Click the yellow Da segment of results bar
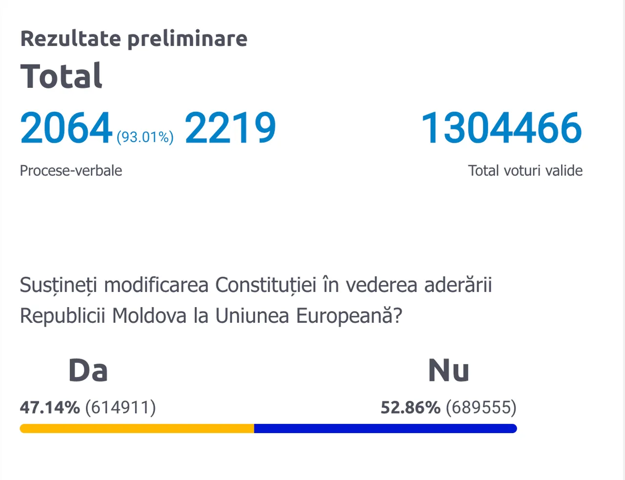This screenshot has width=625, height=480. click(x=137, y=429)
